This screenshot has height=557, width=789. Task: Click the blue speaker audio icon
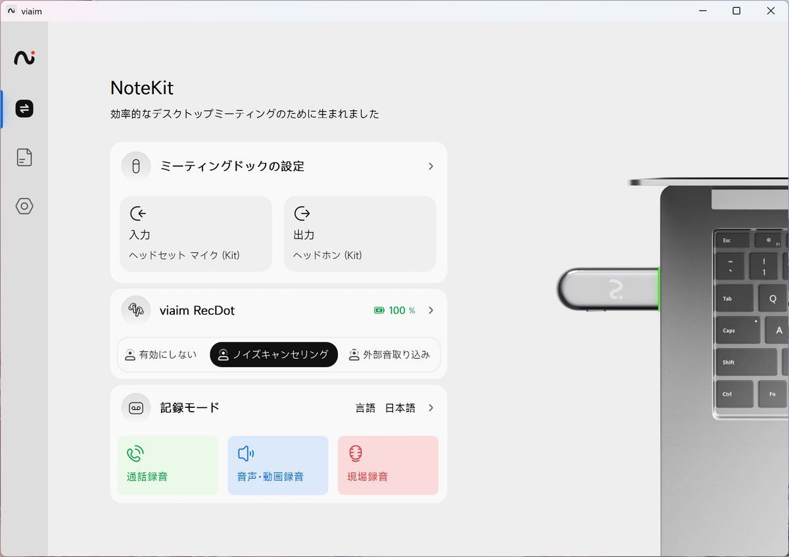point(246,453)
